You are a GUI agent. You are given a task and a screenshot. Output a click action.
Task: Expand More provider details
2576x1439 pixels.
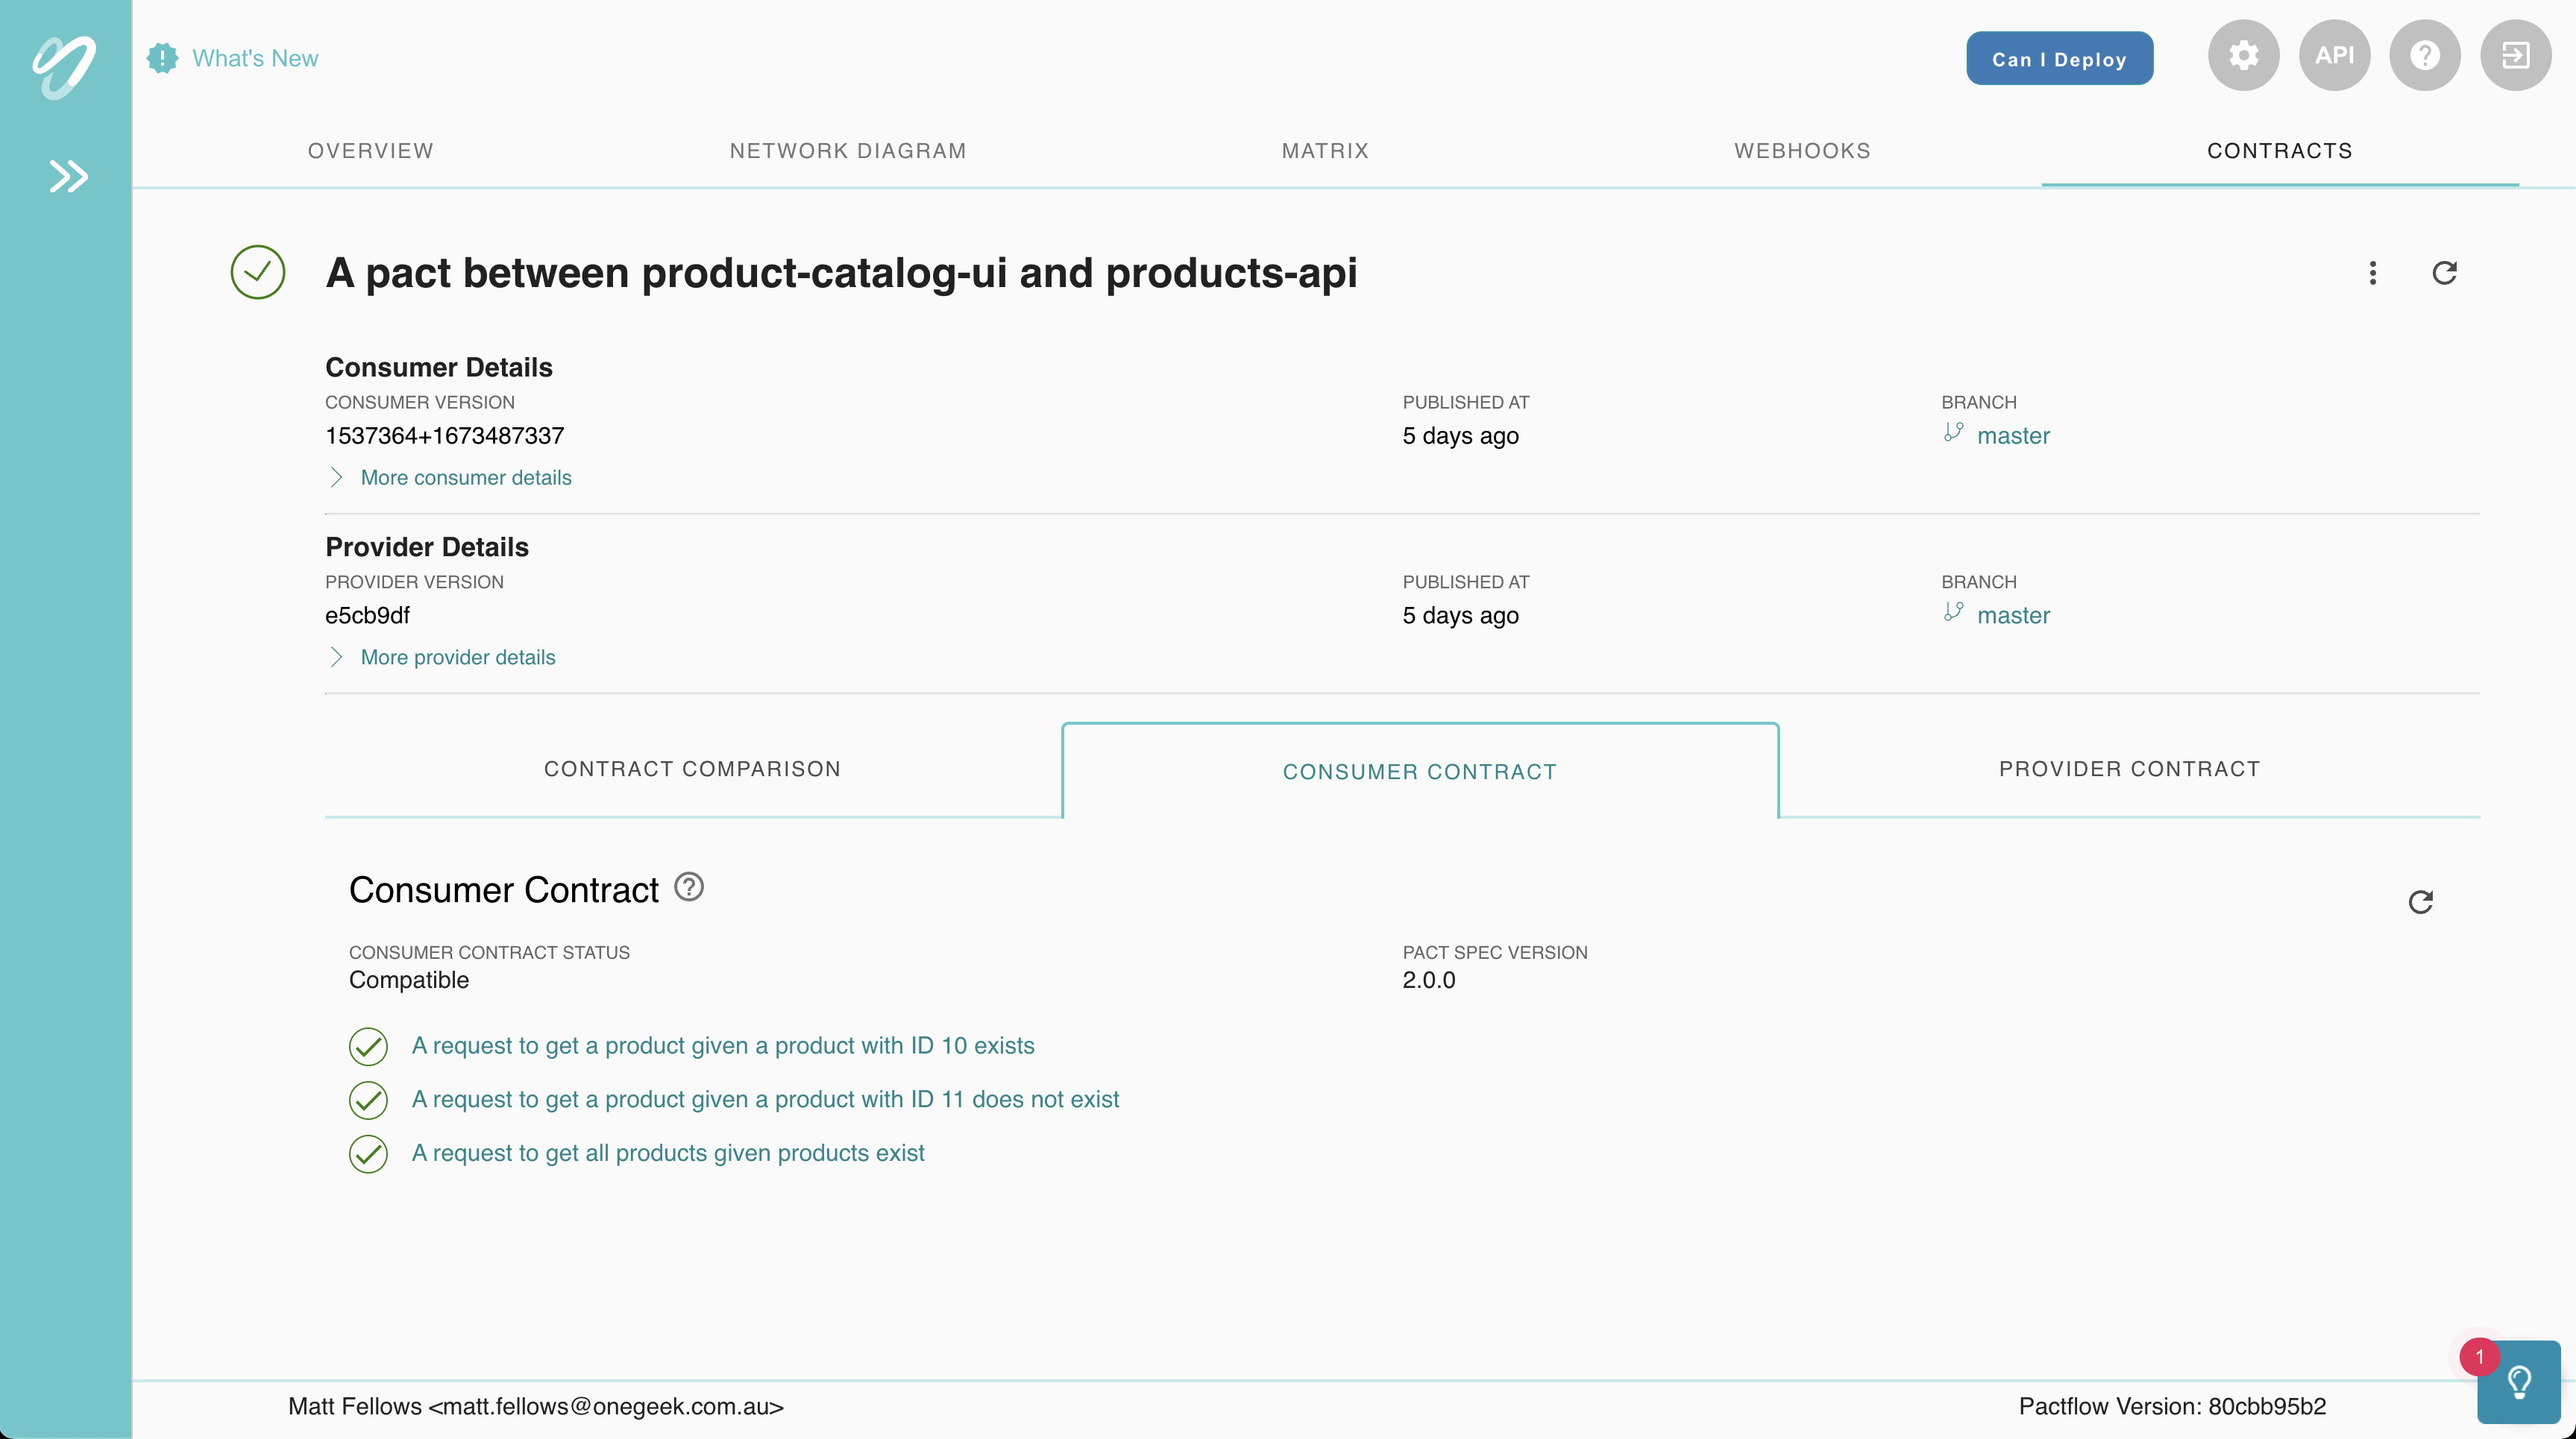(x=457, y=657)
